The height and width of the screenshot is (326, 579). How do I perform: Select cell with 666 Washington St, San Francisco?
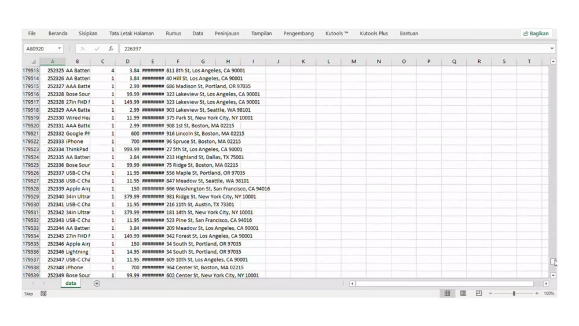[x=218, y=189]
